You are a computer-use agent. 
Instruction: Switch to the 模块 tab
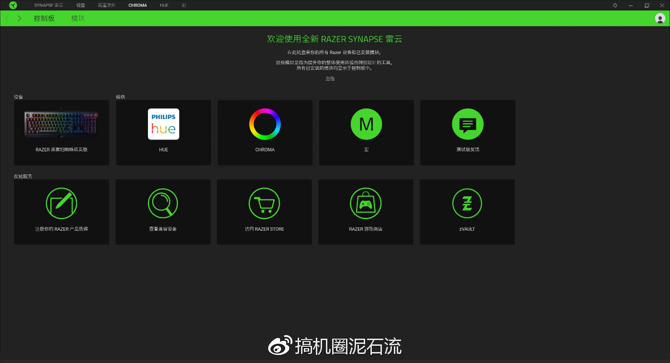point(77,18)
